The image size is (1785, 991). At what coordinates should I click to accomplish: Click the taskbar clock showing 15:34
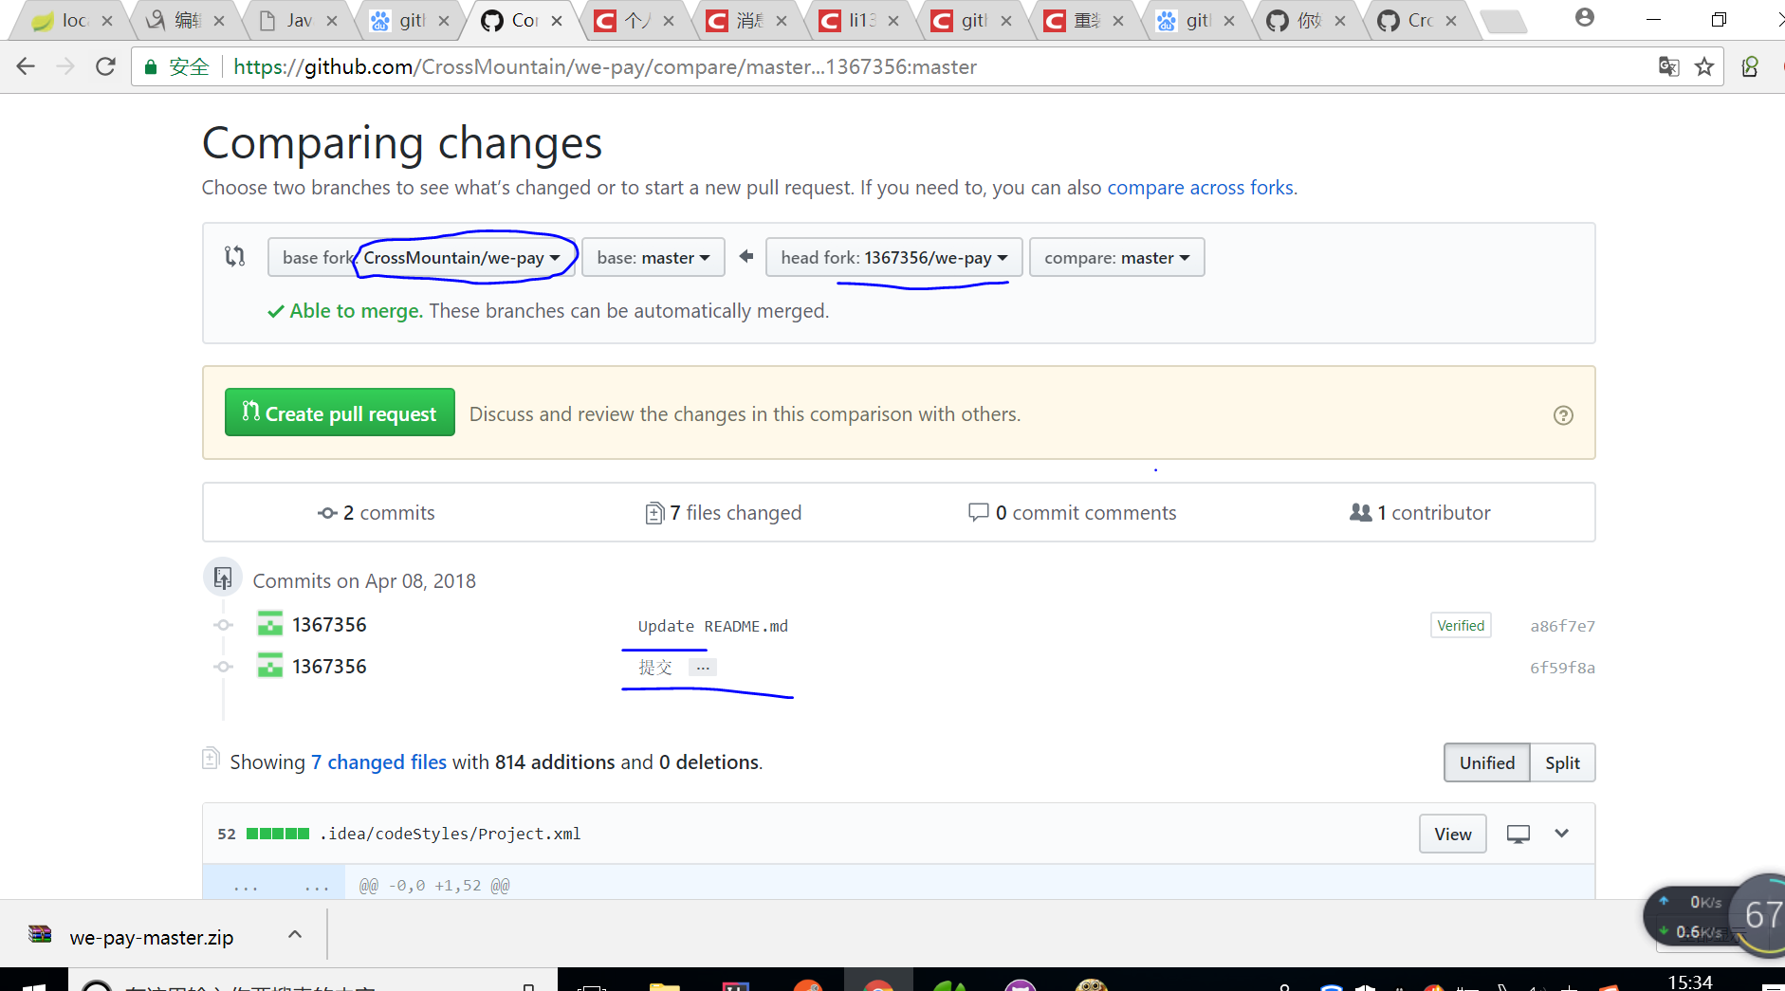point(1690,982)
